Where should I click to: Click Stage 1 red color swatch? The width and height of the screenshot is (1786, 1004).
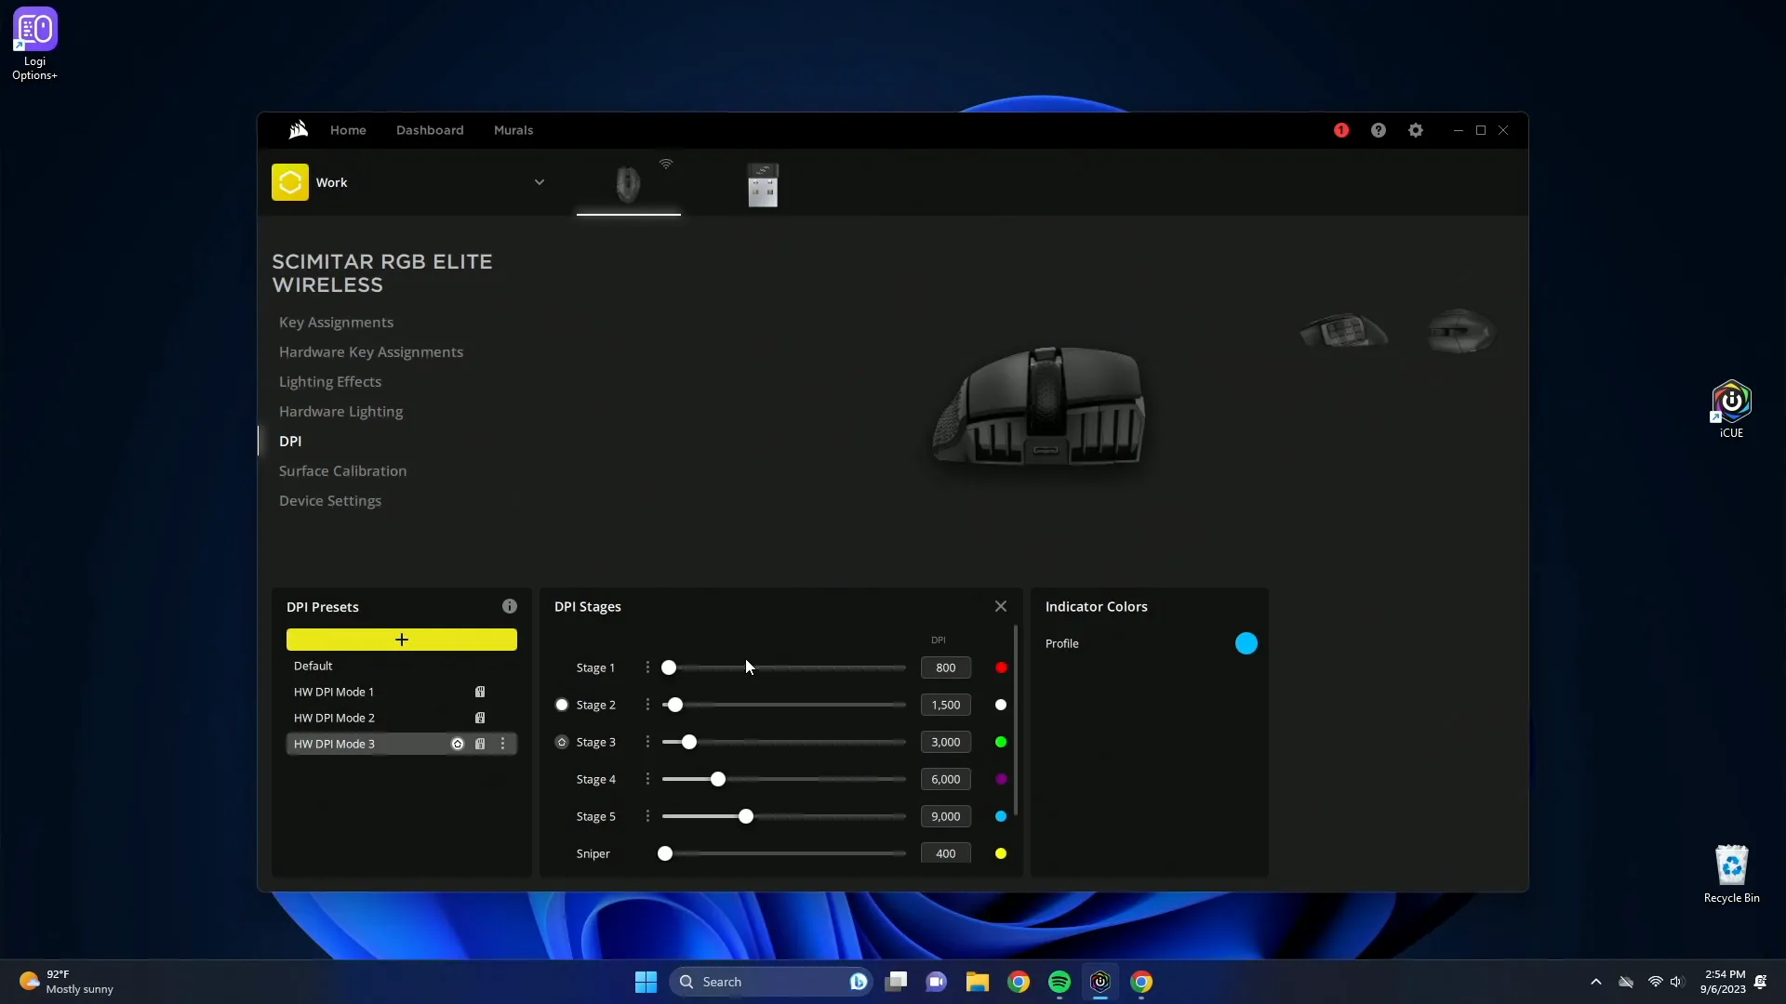(x=1001, y=667)
